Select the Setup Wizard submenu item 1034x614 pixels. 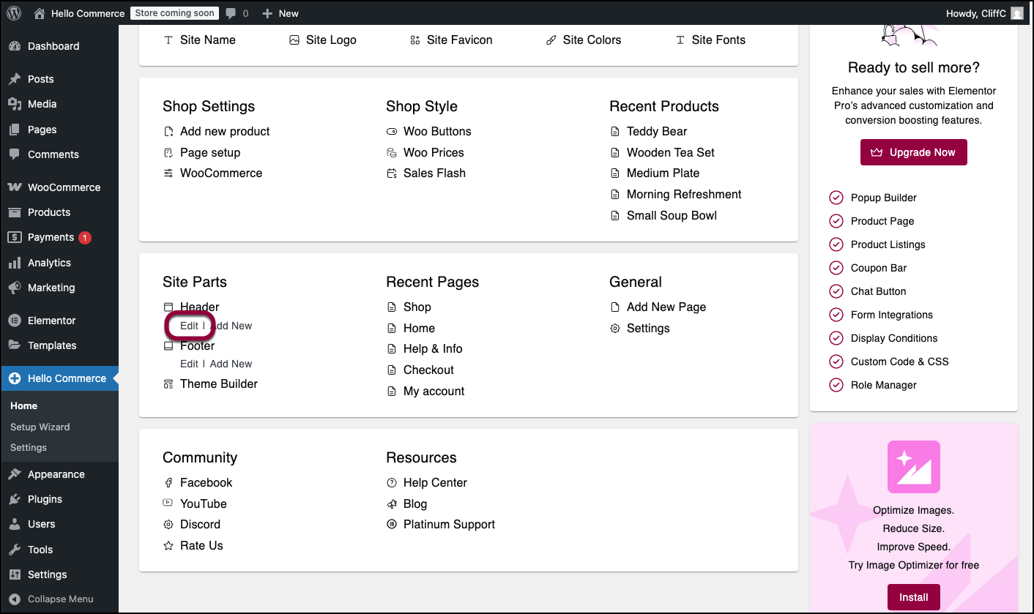(x=40, y=427)
